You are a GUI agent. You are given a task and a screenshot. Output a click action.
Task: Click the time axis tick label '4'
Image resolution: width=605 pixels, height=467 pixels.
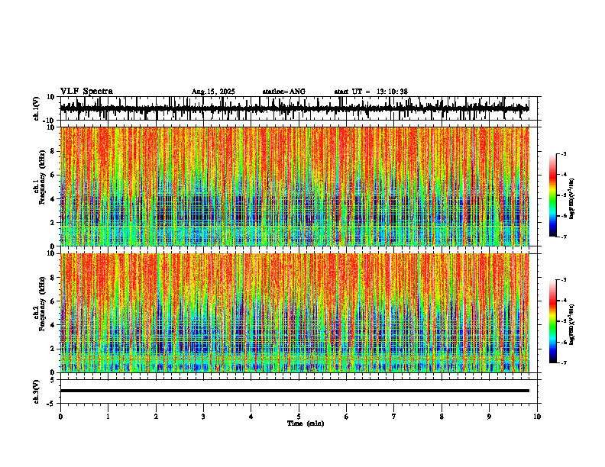point(251,417)
